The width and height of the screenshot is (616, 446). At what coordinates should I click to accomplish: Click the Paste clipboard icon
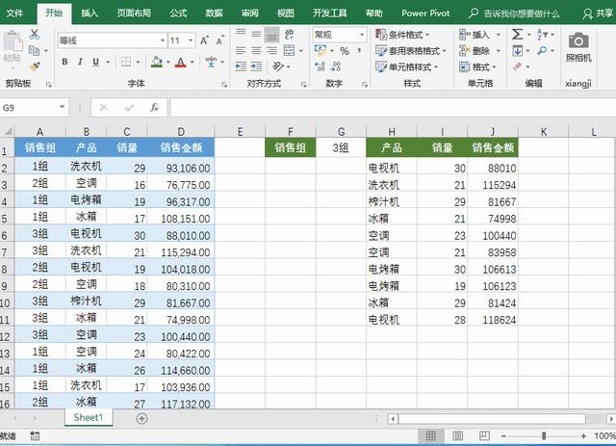(x=13, y=41)
